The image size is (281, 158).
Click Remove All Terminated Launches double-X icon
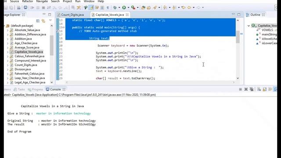252,89
